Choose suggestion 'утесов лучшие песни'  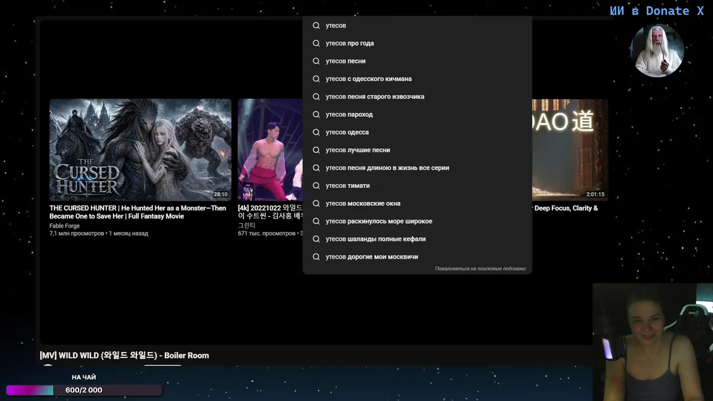tap(417, 150)
